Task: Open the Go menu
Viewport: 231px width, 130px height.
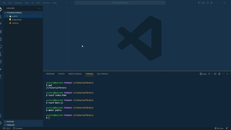Action: (x=33, y=3)
